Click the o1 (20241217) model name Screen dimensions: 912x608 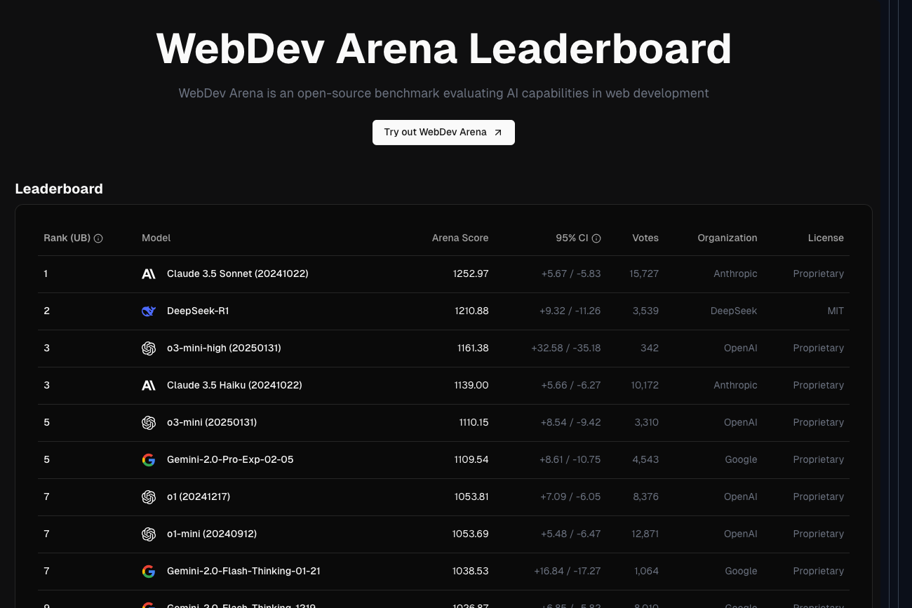[199, 497]
